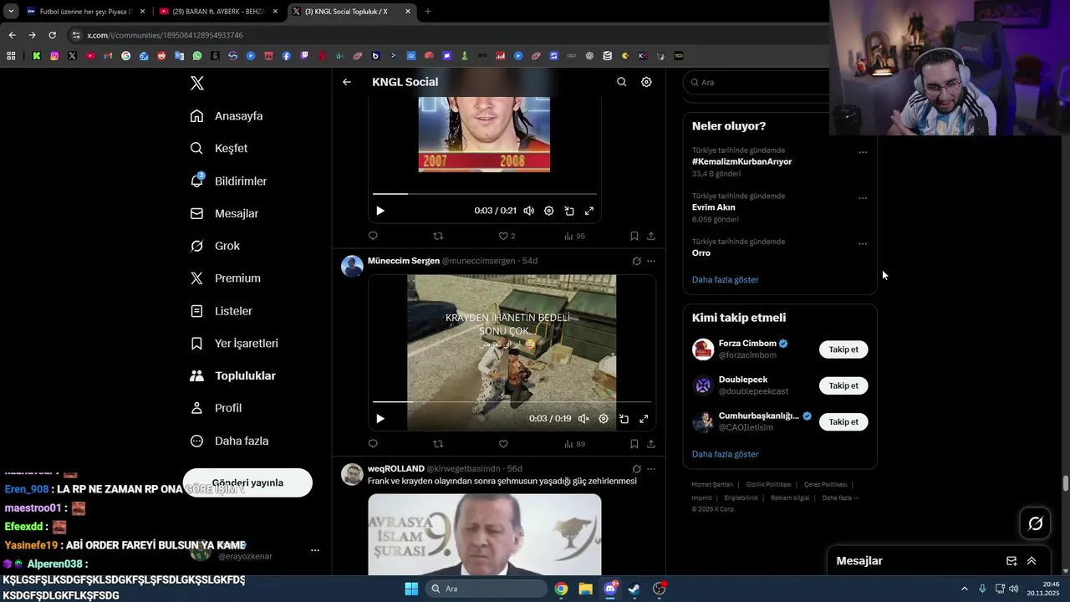Image resolution: width=1070 pixels, height=602 pixels.
Task: Click Gönderi yayınla post button
Action: point(247,482)
